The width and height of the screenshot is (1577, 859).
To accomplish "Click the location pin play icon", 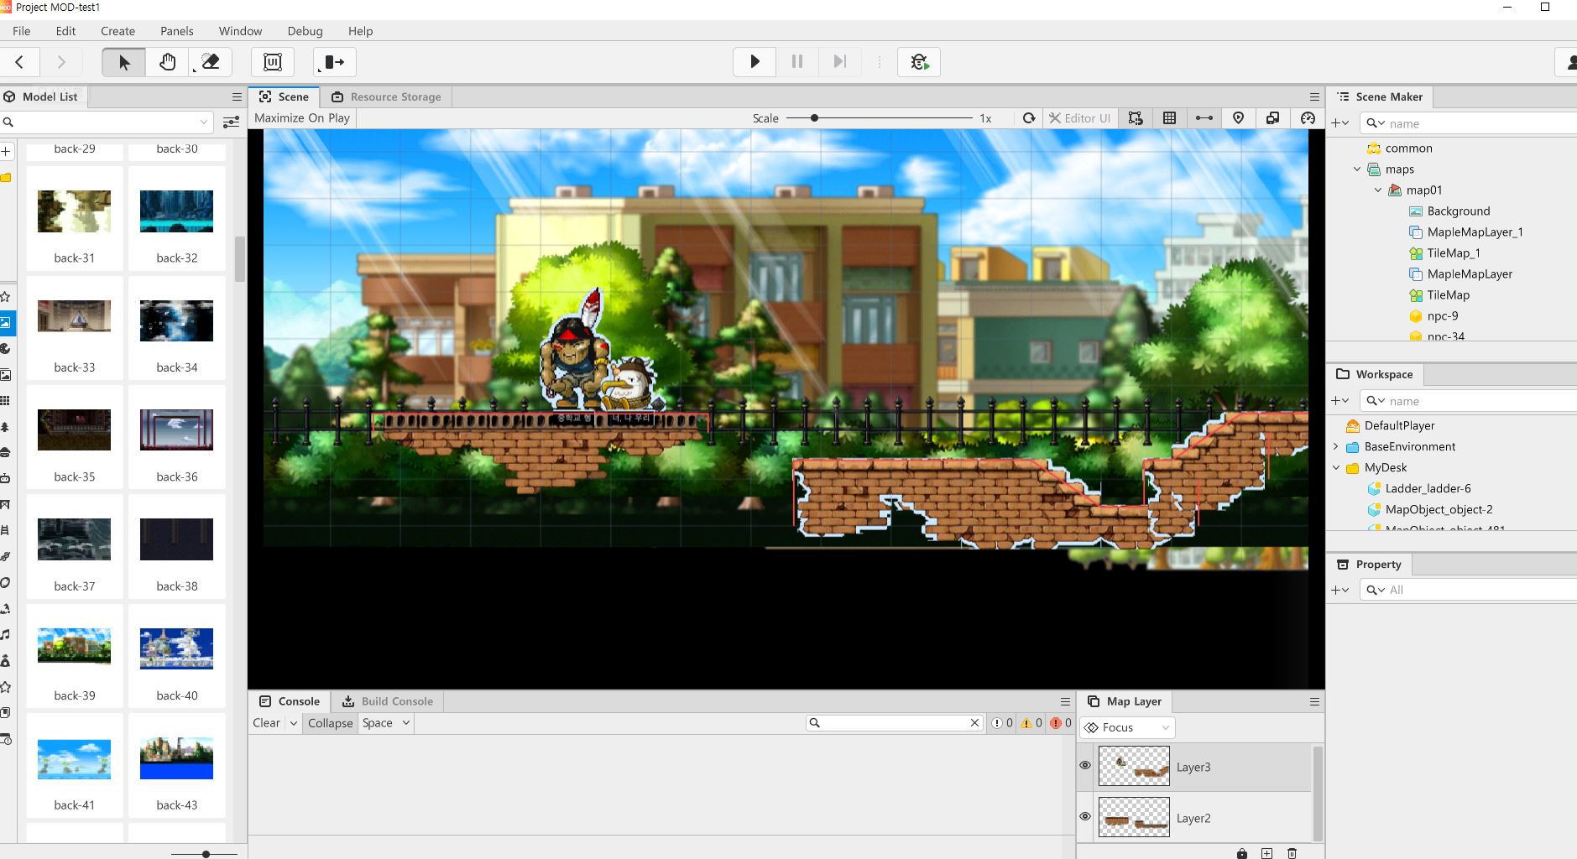I will [1238, 118].
